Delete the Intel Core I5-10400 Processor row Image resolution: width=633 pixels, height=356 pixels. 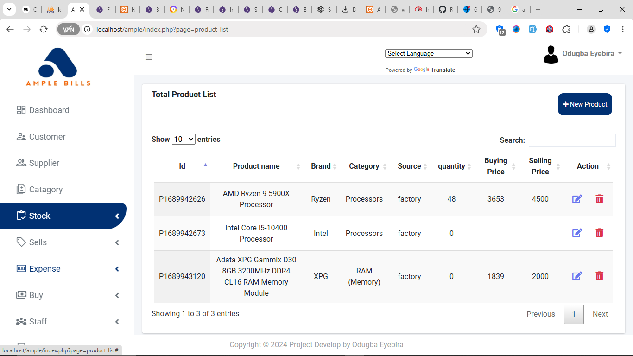pyautogui.click(x=599, y=233)
